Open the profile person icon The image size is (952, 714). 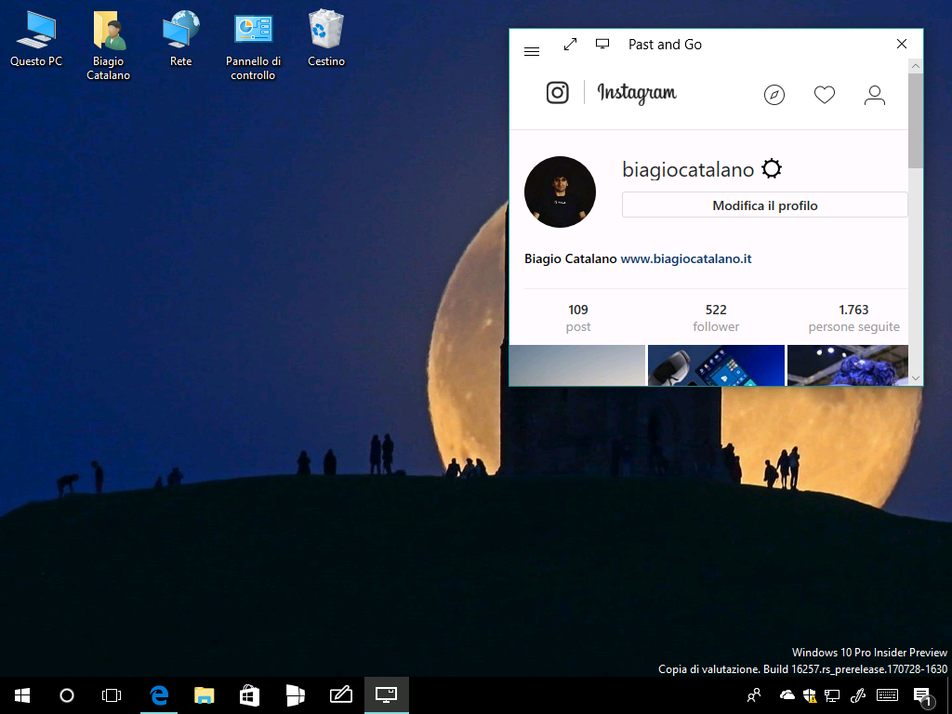(x=874, y=95)
